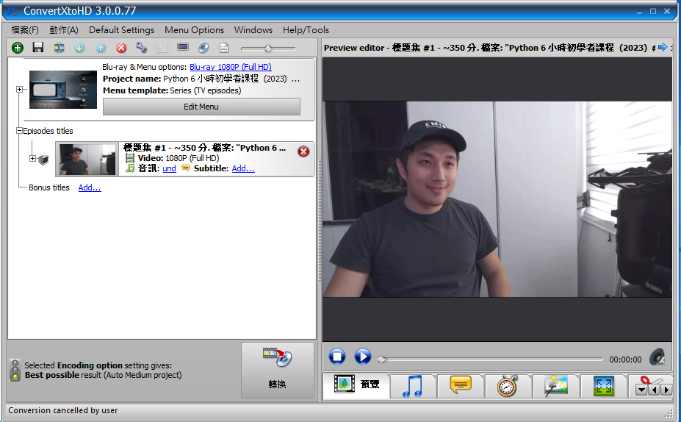681x422 pixels.
Task: Click the red remove icon in toolbar
Action: pyautogui.click(x=121, y=48)
